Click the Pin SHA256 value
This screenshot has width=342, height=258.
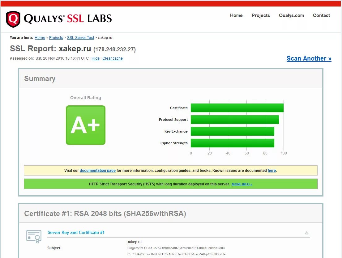186,254
